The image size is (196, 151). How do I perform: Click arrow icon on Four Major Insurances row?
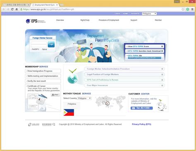[x=162, y=85]
